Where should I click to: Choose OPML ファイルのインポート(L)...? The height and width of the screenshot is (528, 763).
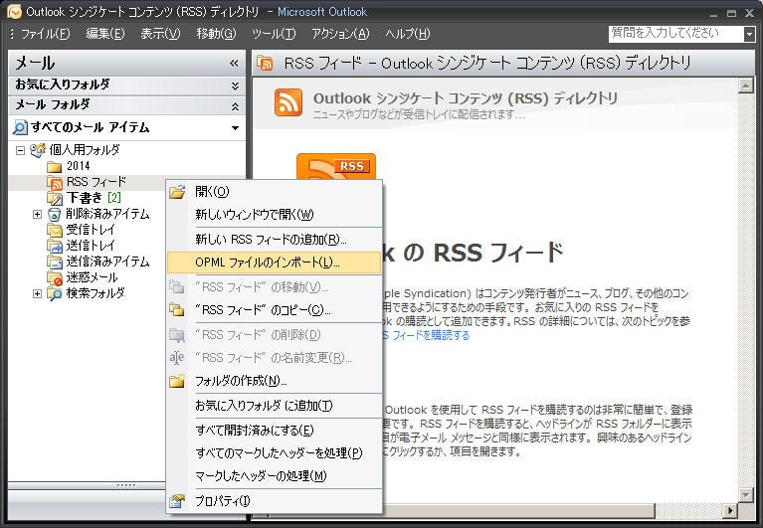coord(274,264)
